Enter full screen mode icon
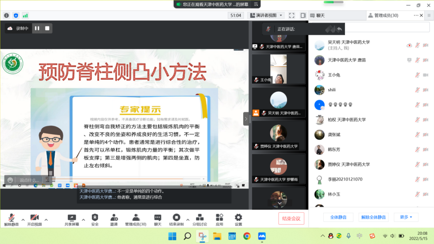434x244 pixels. point(291,16)
